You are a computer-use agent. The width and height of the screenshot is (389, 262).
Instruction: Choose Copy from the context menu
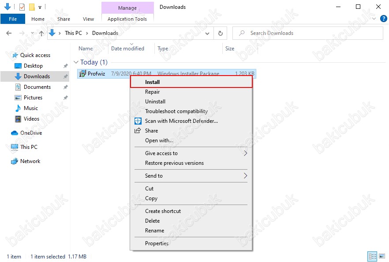[191, 198]
